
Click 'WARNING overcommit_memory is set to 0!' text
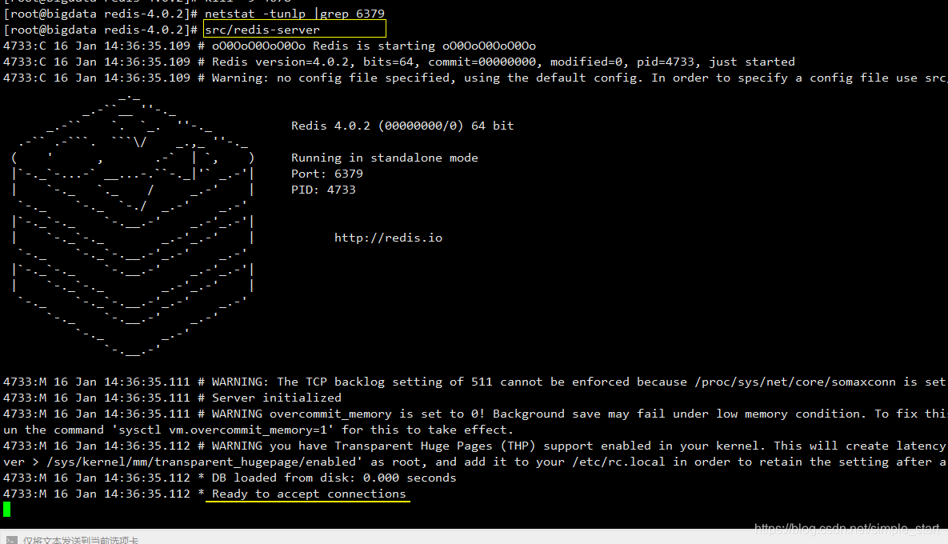pos(348,414)
